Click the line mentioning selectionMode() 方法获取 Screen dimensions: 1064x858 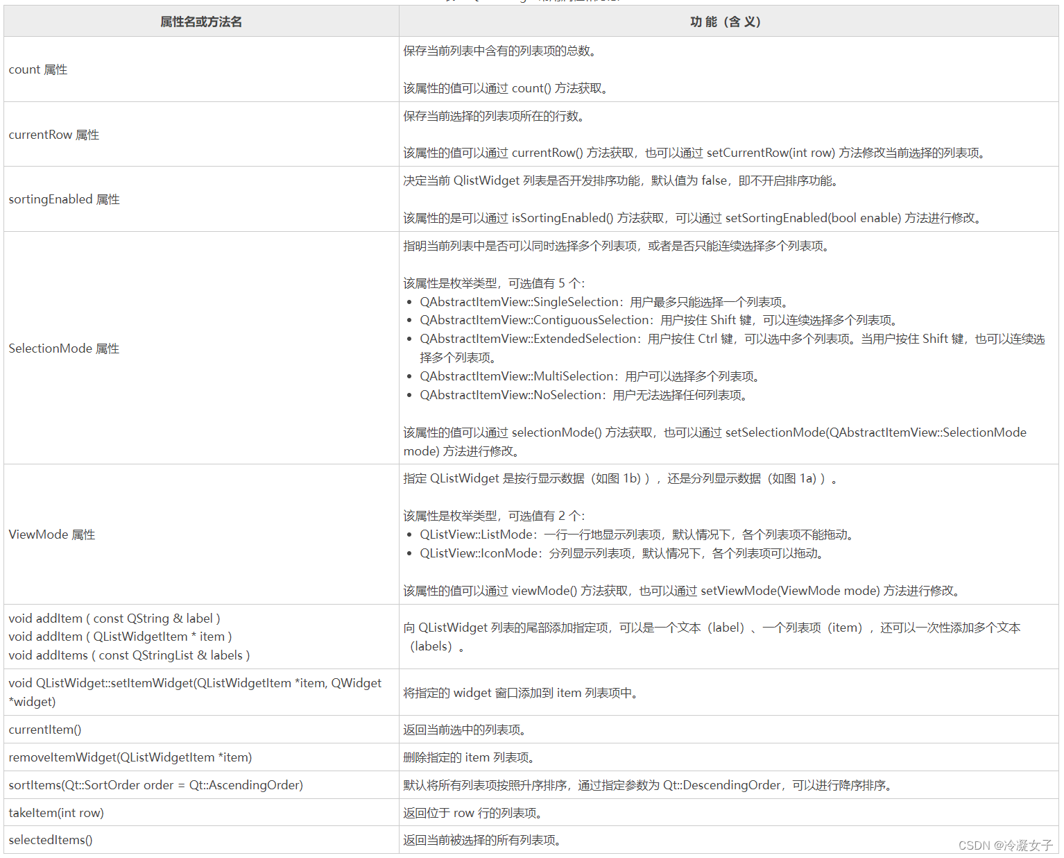(715, 441)
